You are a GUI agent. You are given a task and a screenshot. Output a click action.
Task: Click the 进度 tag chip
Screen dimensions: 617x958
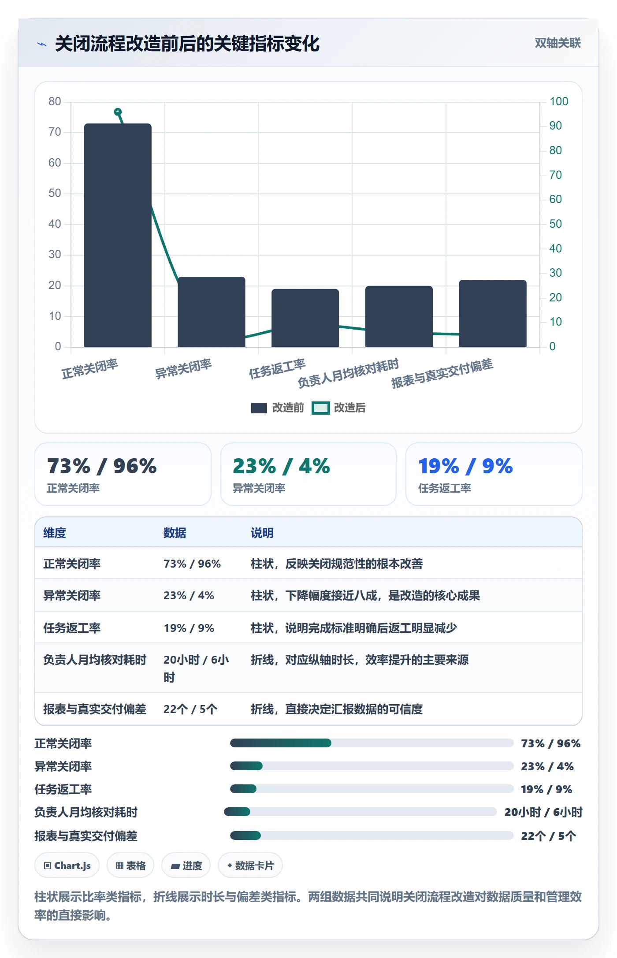click(186, 865)
